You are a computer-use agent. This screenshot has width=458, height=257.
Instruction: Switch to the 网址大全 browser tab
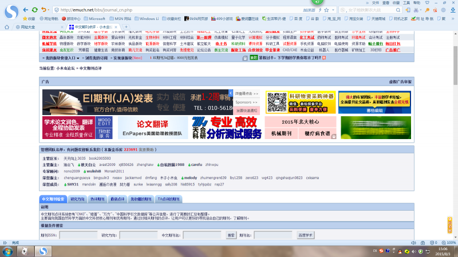39,27
